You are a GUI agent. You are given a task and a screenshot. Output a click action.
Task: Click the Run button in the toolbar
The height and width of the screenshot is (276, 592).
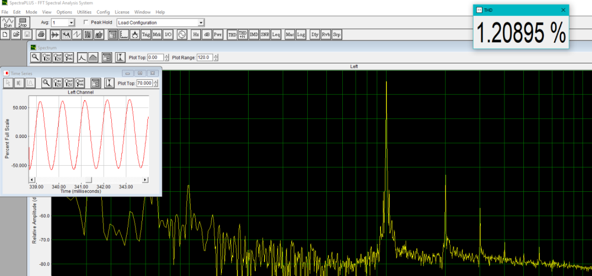click(8, 23)
